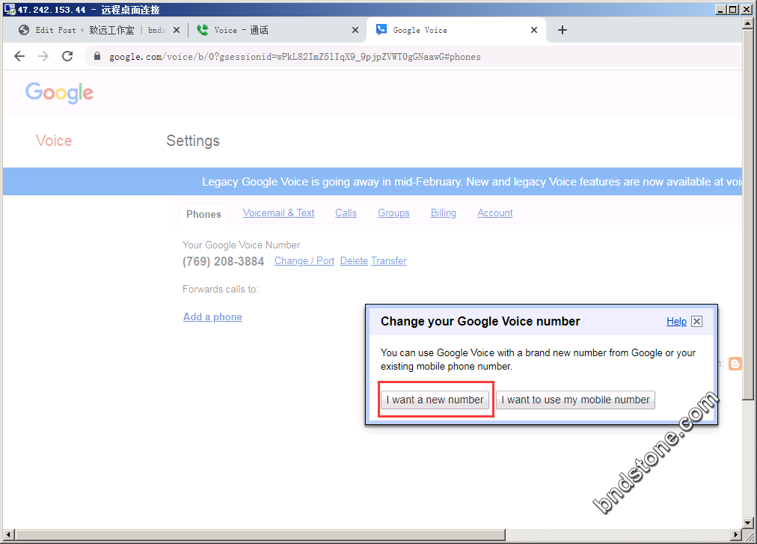Click the Voice heading link
This screenshot has width=757, height=544.
[54, 141]
